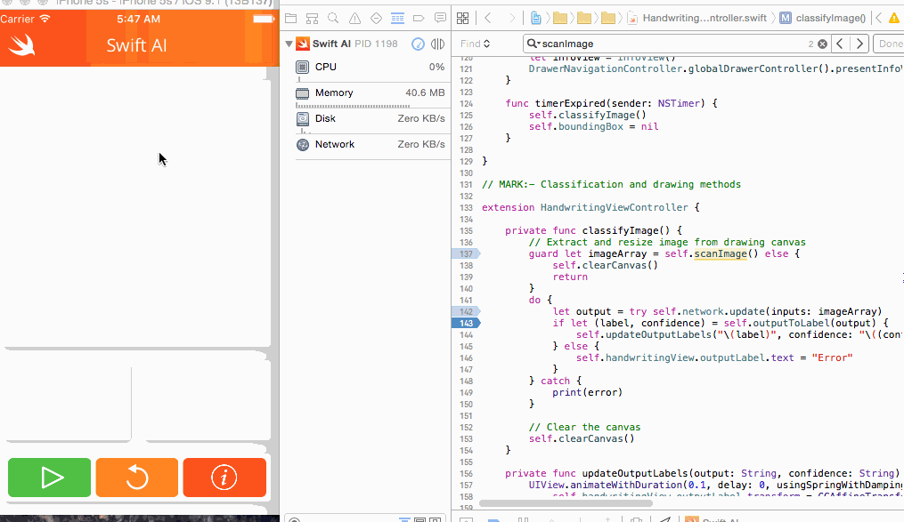Click the yellow warning icon in jump bar
Viewport: 904px width, 522px height.
coord(893,19)
